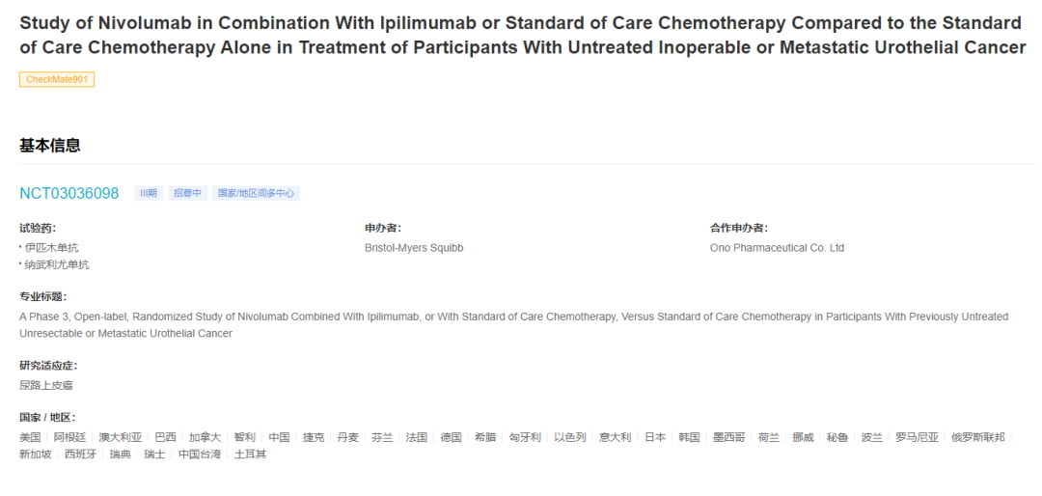Select the country 日本

655,437
